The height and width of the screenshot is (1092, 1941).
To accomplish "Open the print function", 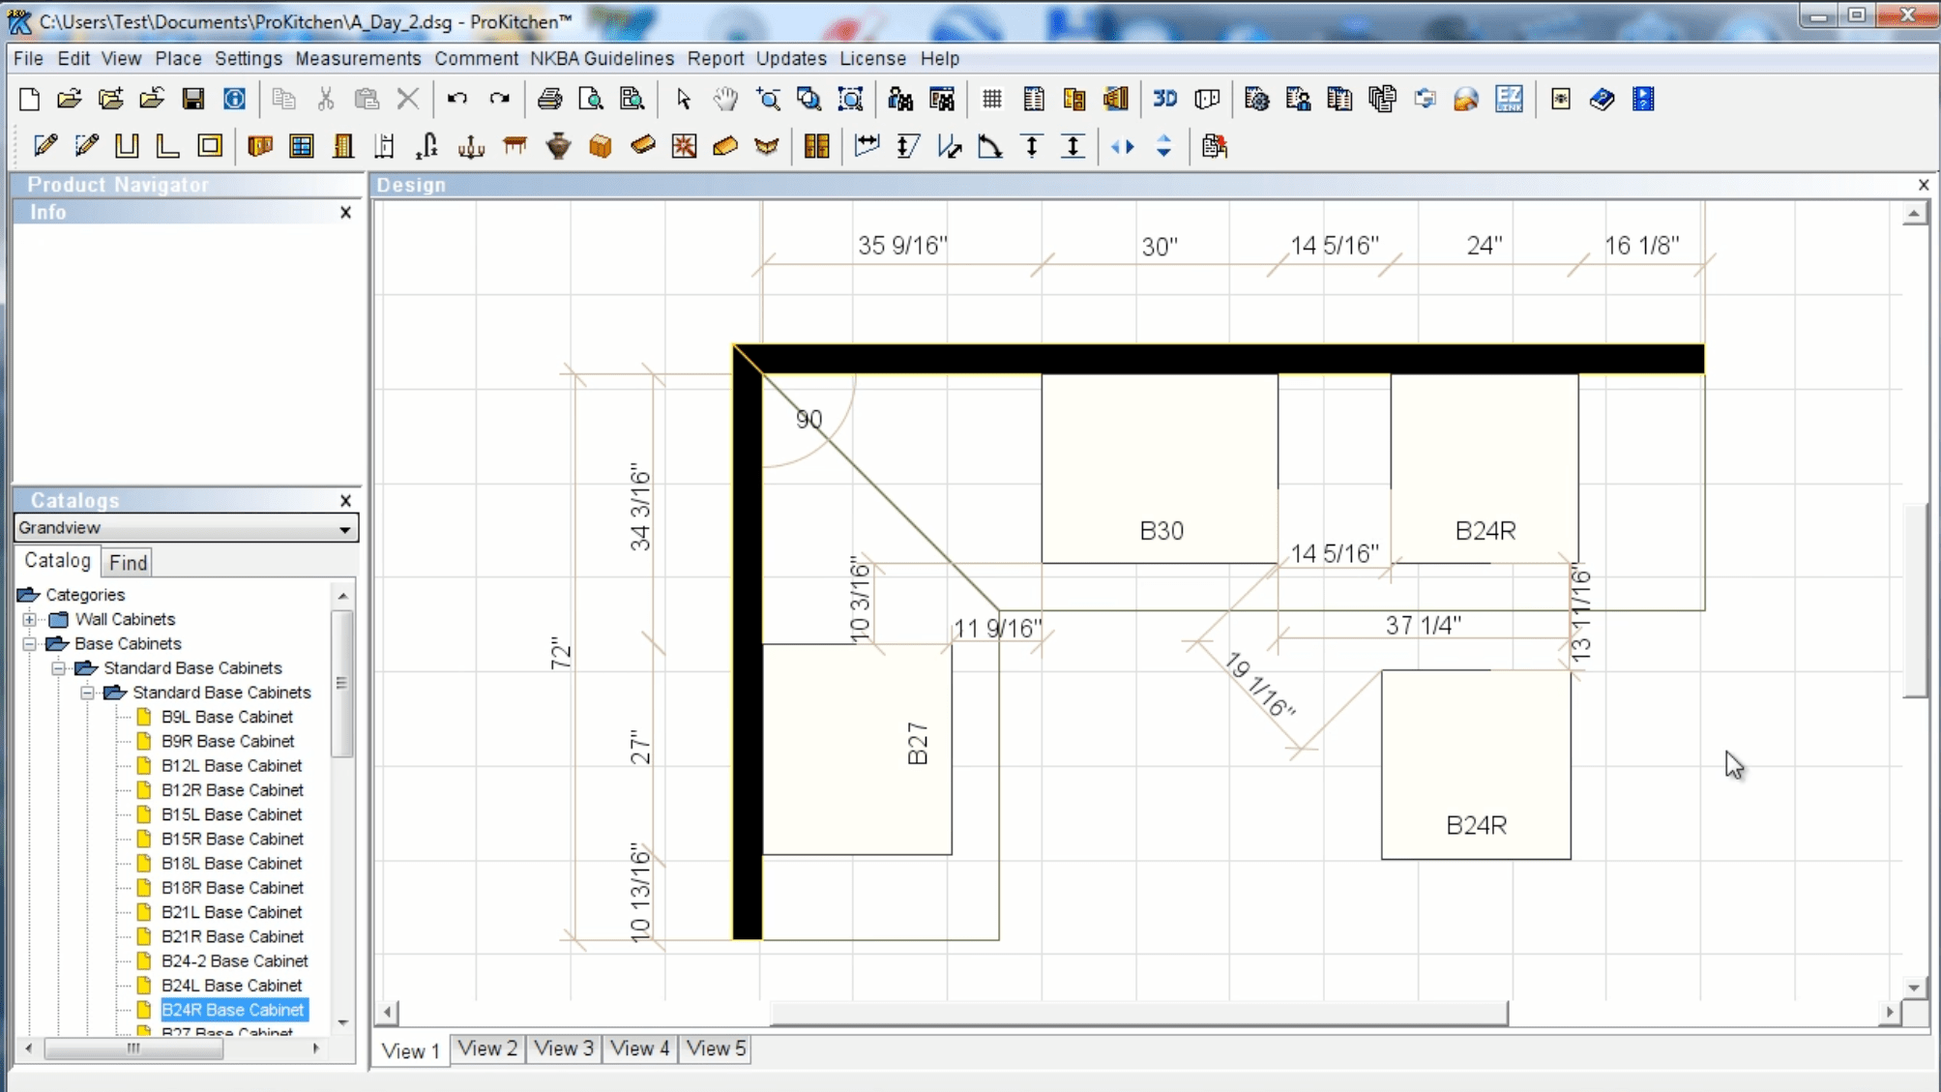I will 549,99.
